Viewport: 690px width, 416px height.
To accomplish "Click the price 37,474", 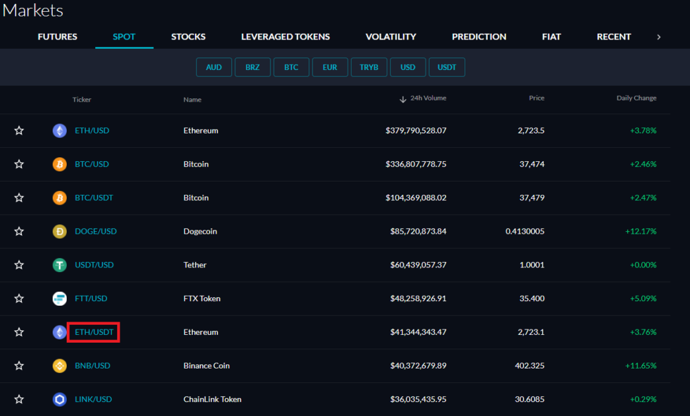I will pos(532,164).
